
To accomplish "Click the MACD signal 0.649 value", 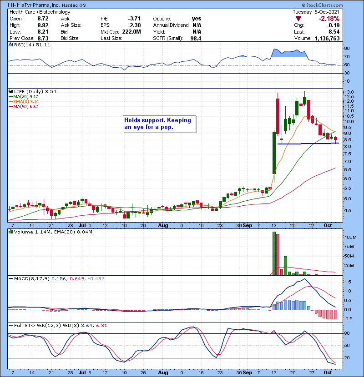I will 77,278.
